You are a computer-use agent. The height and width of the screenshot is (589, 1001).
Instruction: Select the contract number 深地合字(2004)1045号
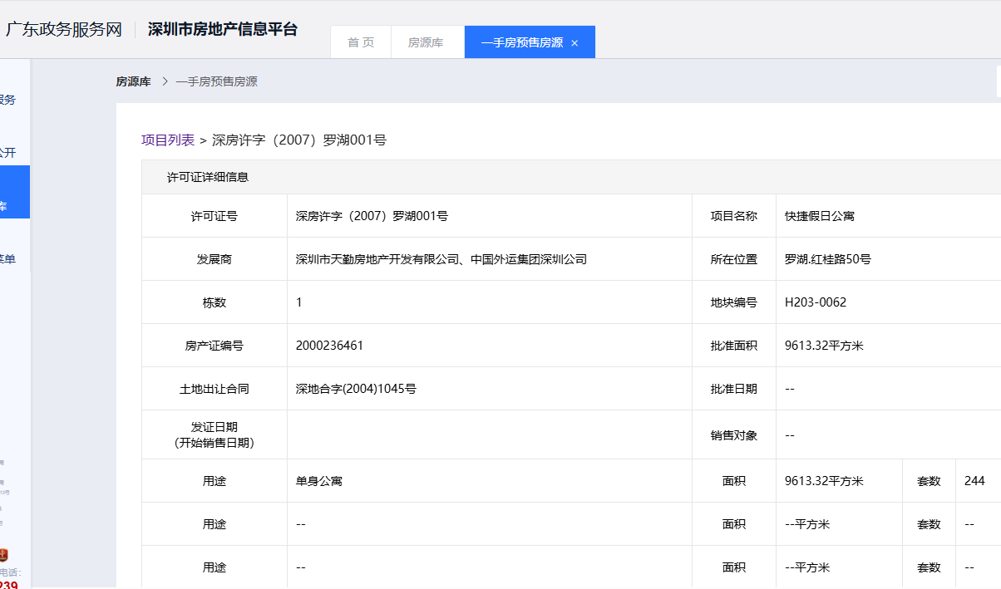pyautogui.click(x=356, y=389)
